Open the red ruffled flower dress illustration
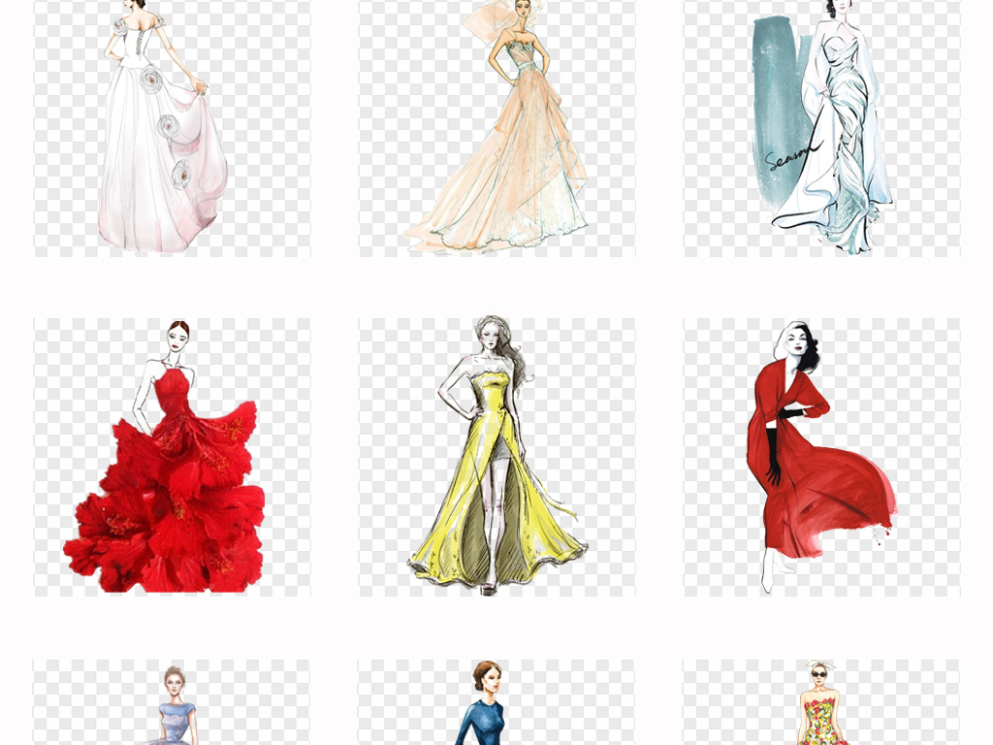993x745 pixels. coord(172,457)
